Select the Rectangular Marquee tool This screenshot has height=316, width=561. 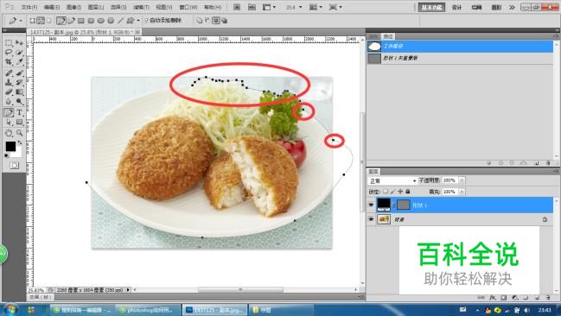pyautogui.click(x=9, y=43)
